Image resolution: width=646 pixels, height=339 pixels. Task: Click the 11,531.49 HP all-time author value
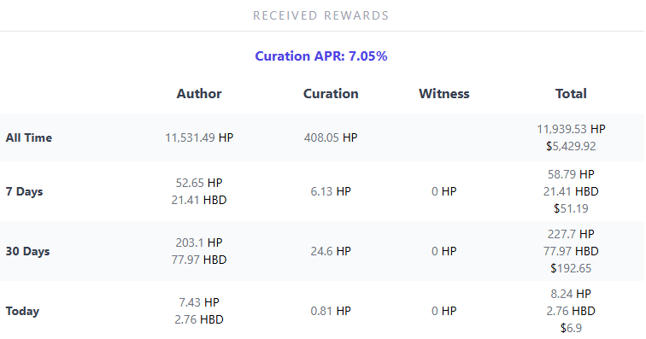(199, 137)
